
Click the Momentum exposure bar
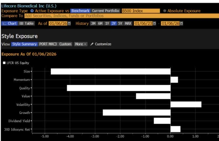pyautogui.click(x=174, y=80)
